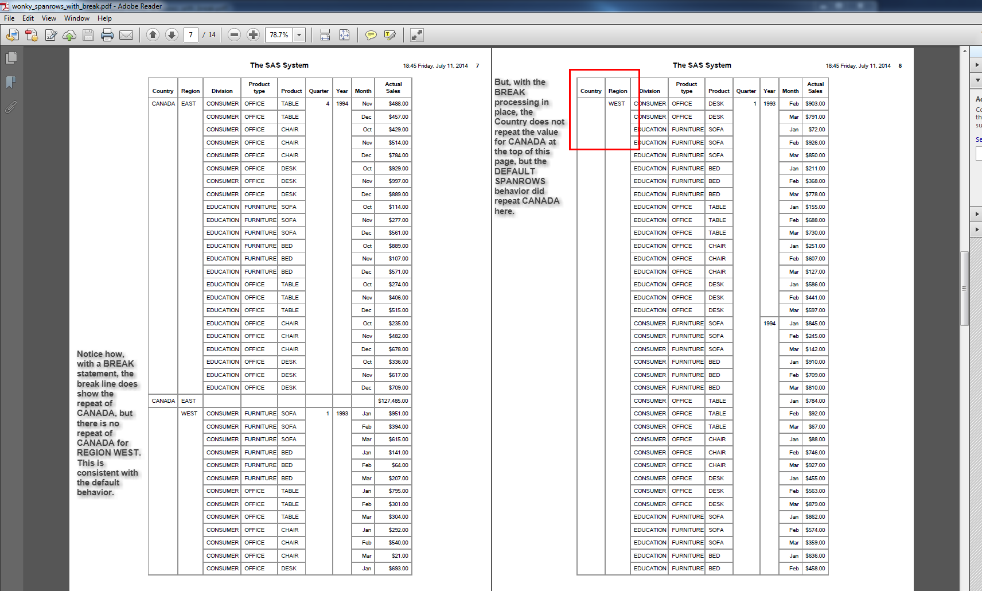Click inside the page number field
982x591 pixels.
pos(191,35)
